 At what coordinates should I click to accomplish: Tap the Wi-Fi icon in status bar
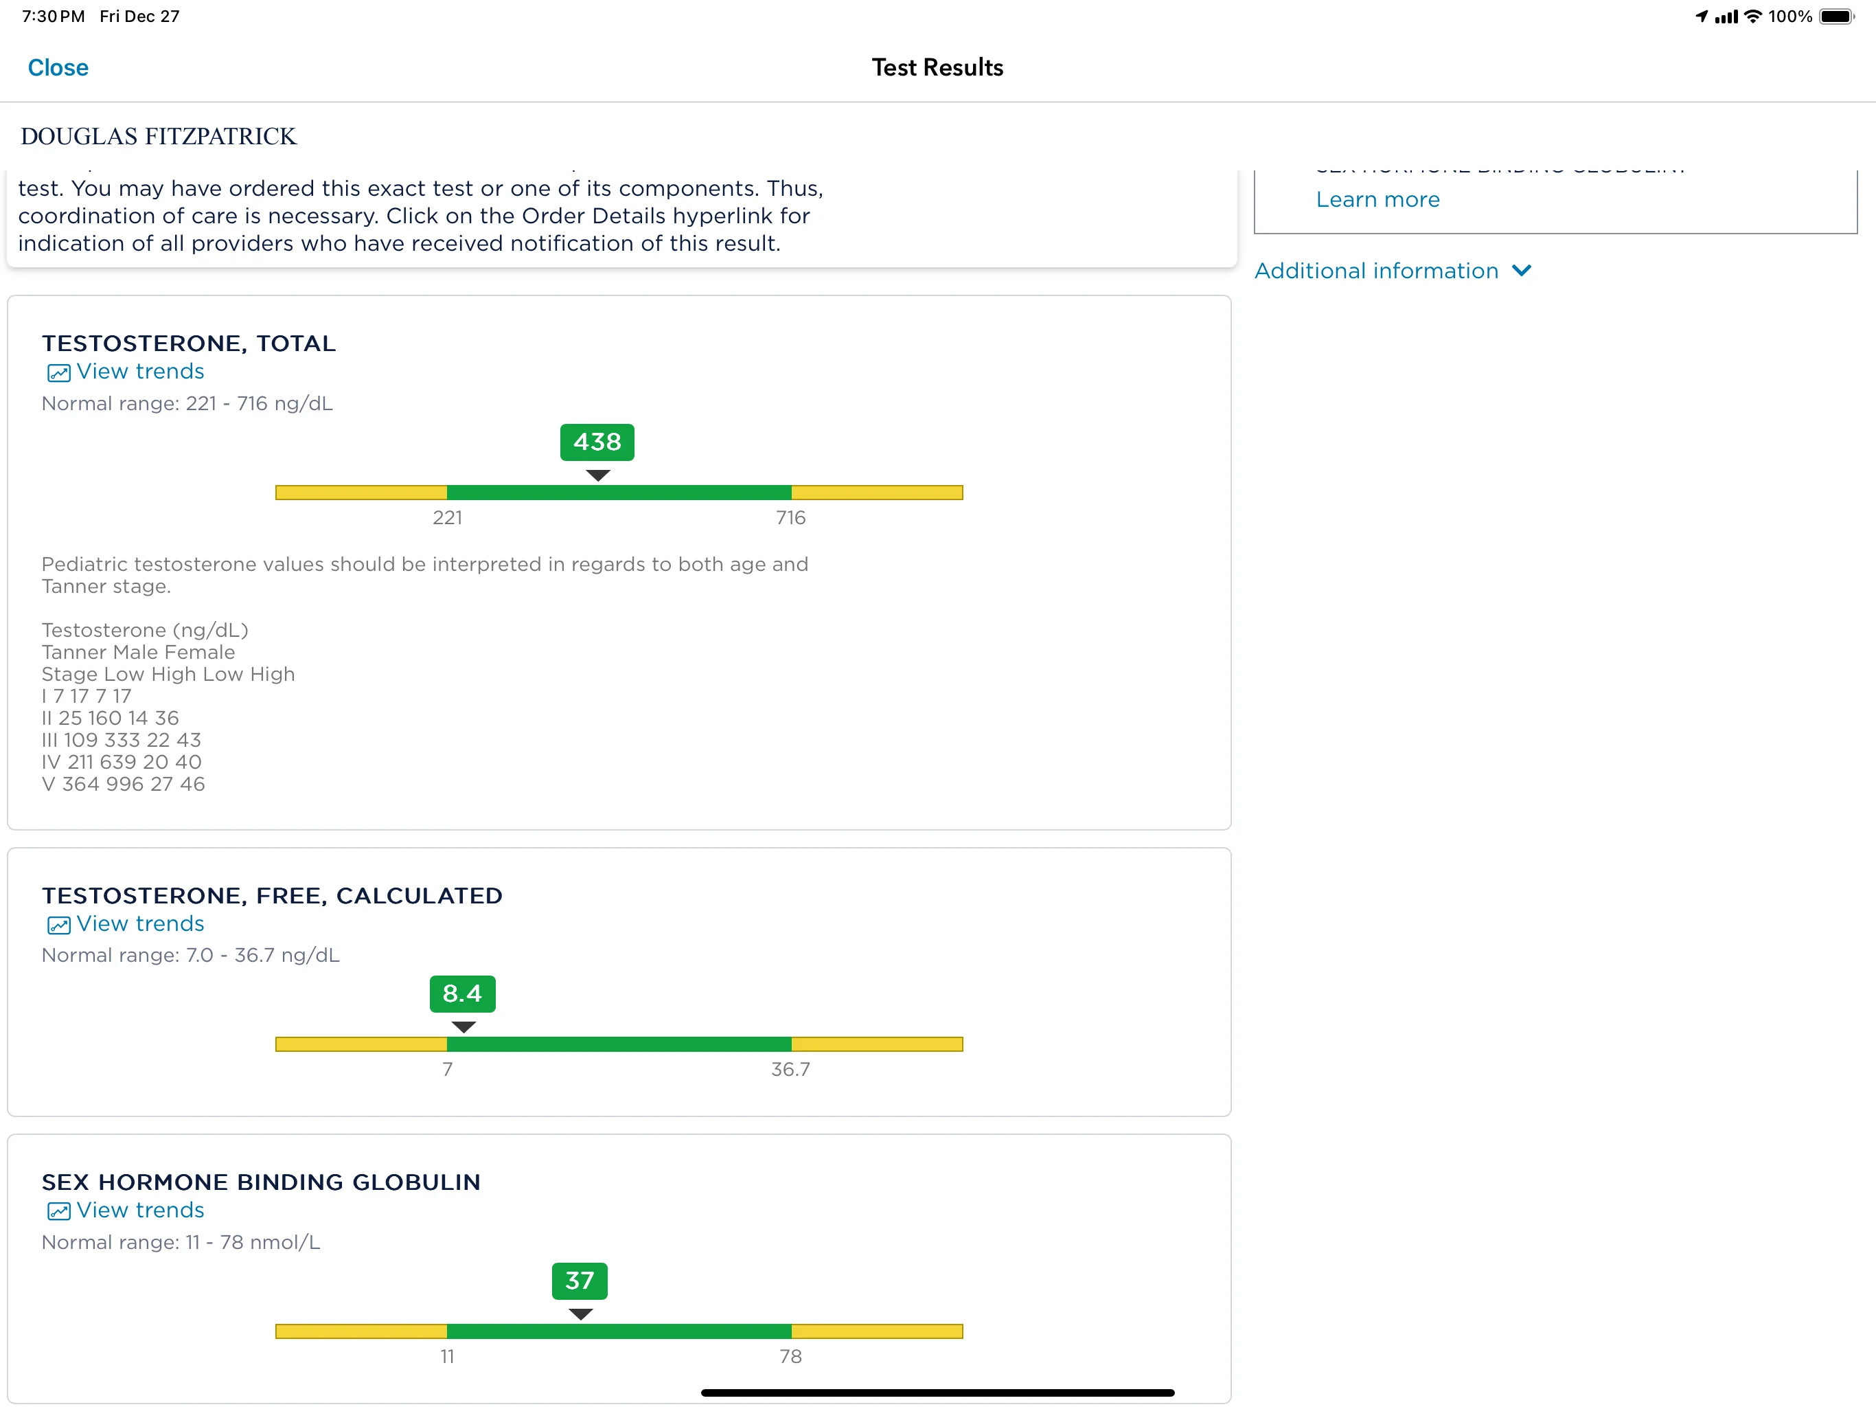(x=1752, y=16)
